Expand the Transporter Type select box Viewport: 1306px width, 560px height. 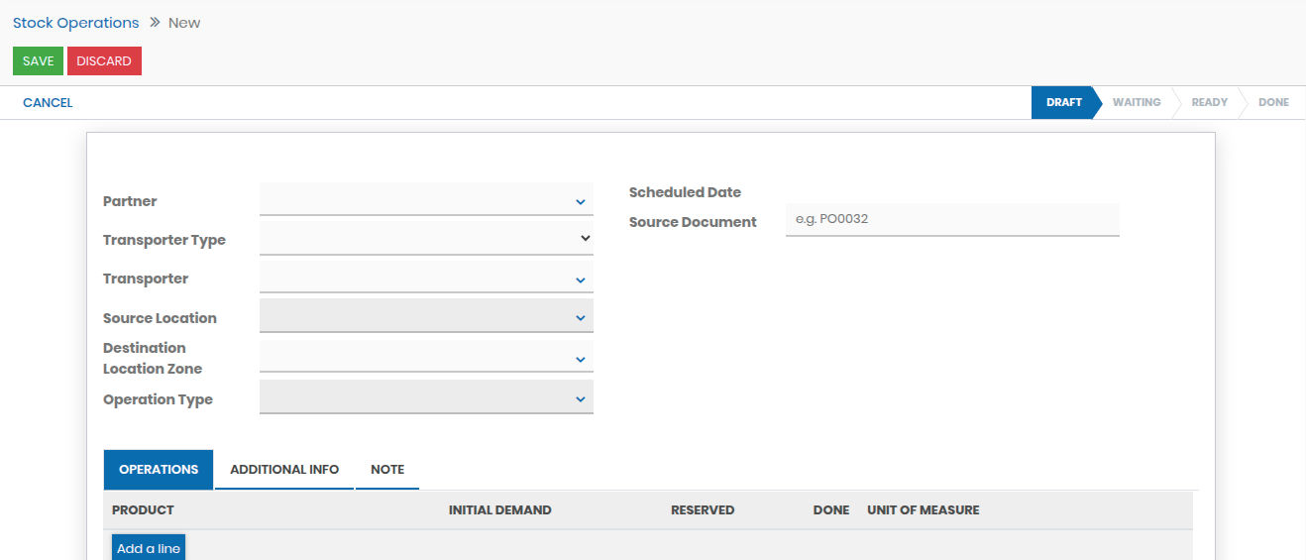click(425, 239)
